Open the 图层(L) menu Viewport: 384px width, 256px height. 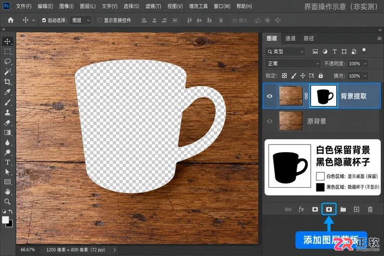point(88,6)
